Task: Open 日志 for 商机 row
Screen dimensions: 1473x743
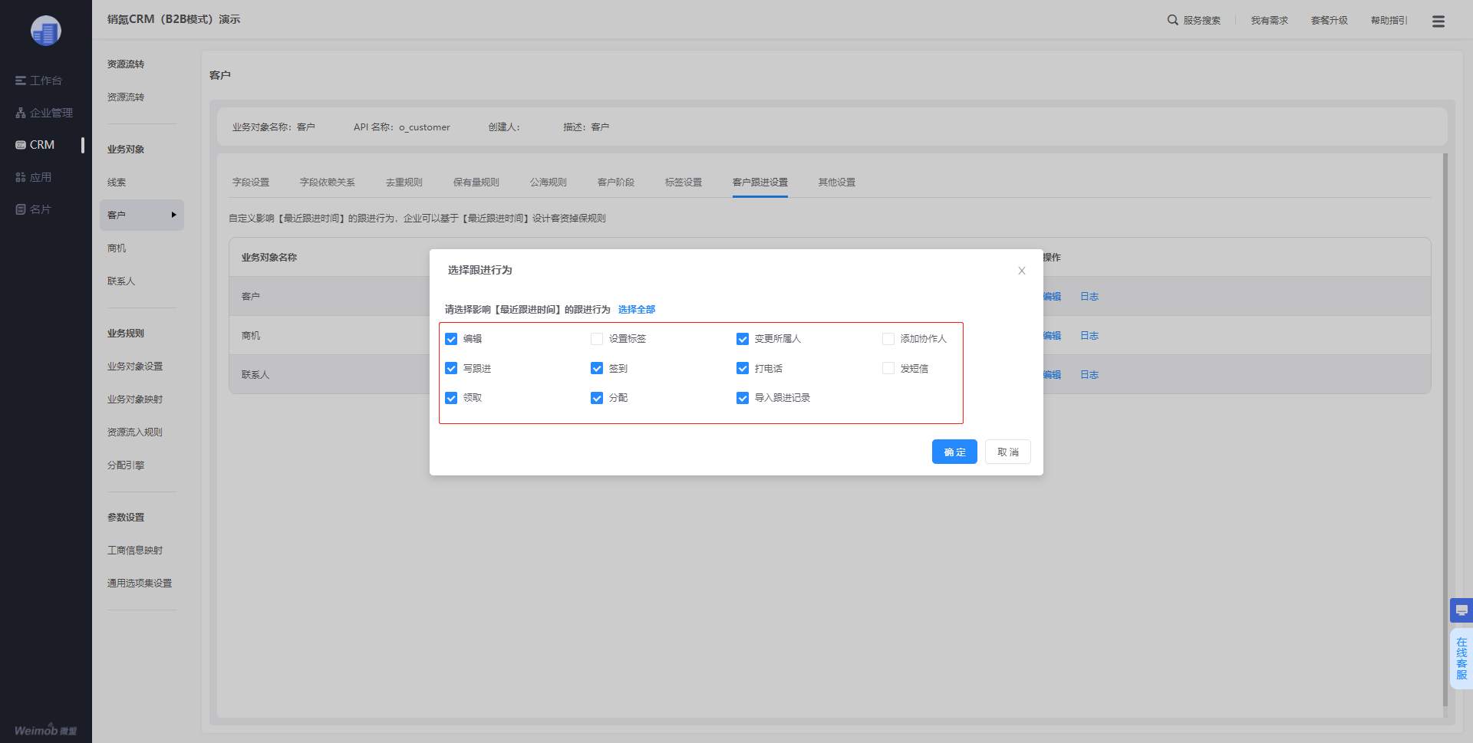Action: pos(1089,336)
